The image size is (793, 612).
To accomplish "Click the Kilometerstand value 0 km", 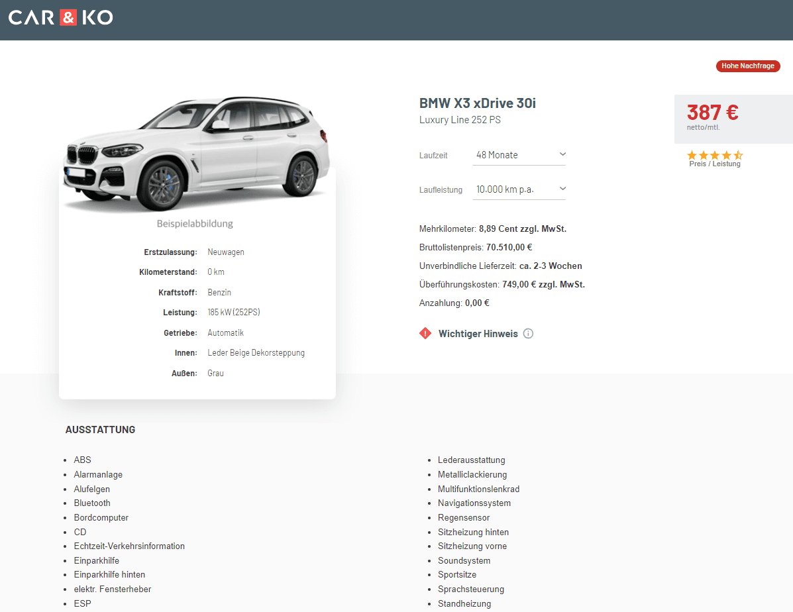I will (216, 272).
